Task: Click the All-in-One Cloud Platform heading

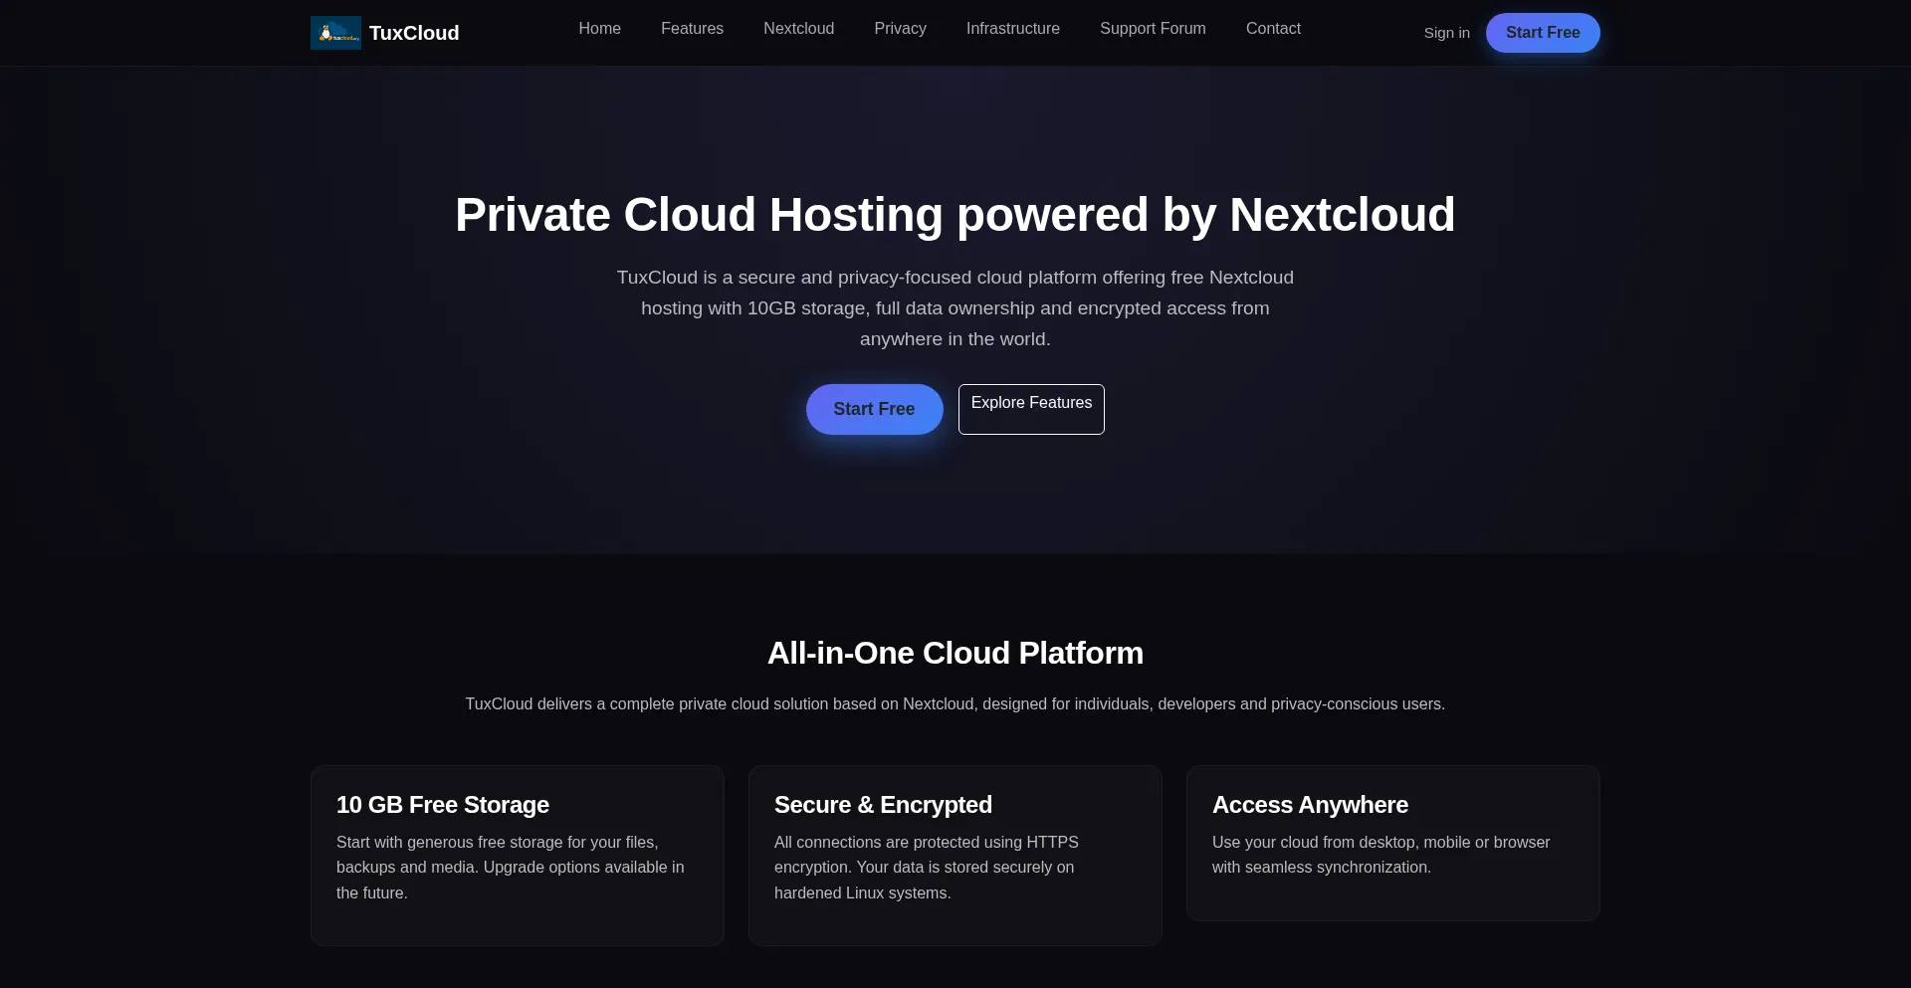Action: (x=955, y=653)
